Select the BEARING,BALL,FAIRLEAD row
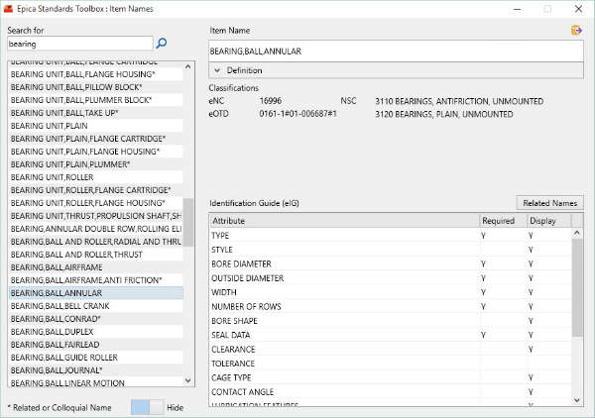The width and height of the screenshot is (595, 418). coord(95,345)
